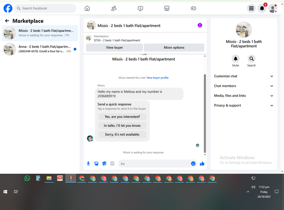Image resolution: width=284 pixels, height=210 pixels.
Task: Open the Windows Start menu
Action: coord(5,192)
